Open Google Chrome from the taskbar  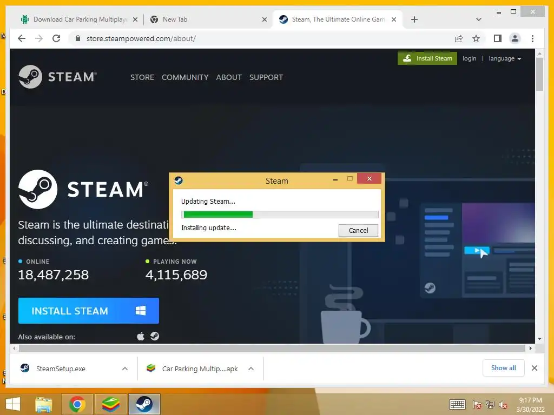77,404
